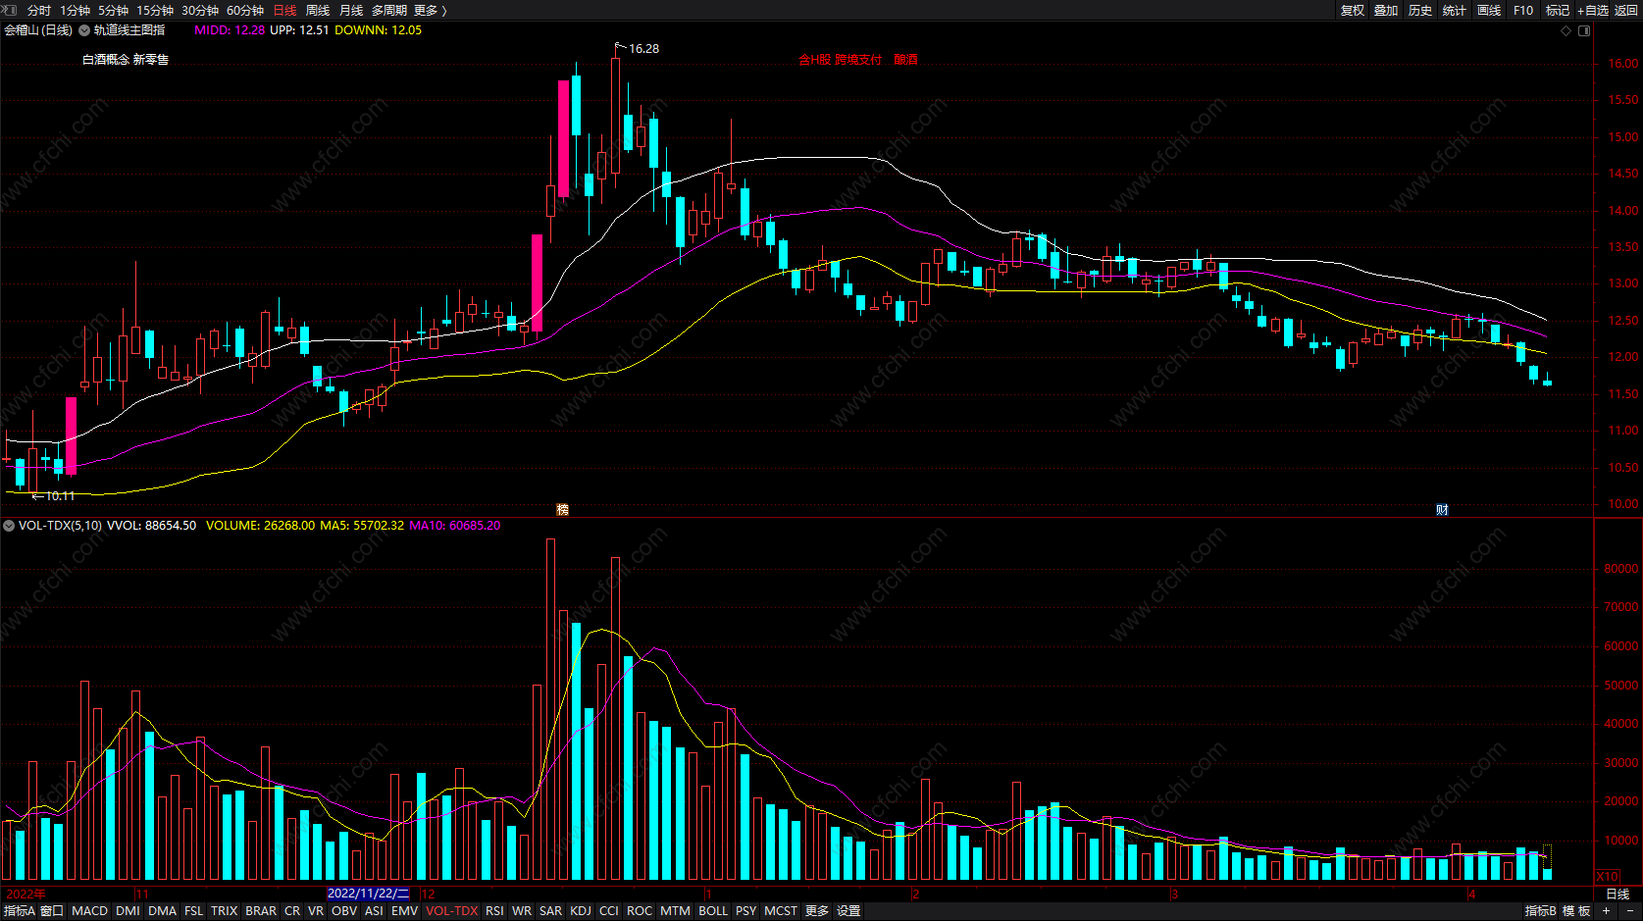The height and width of the screenshot is (921, 1643).
Task: Select the VR indicator
Action: pyautogui.click(x=316, y=911)
